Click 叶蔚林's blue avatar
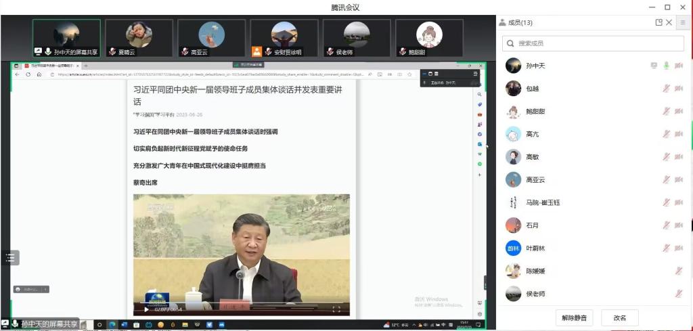This screenshot has height=331, width=693. click(513, 248)
